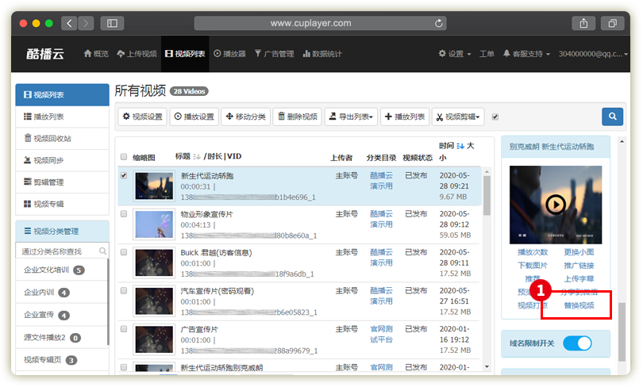Open the 数据统计 nav tab
Viewport: 643px width, 387px height.
pyautogui.click(x=322, y=54)
